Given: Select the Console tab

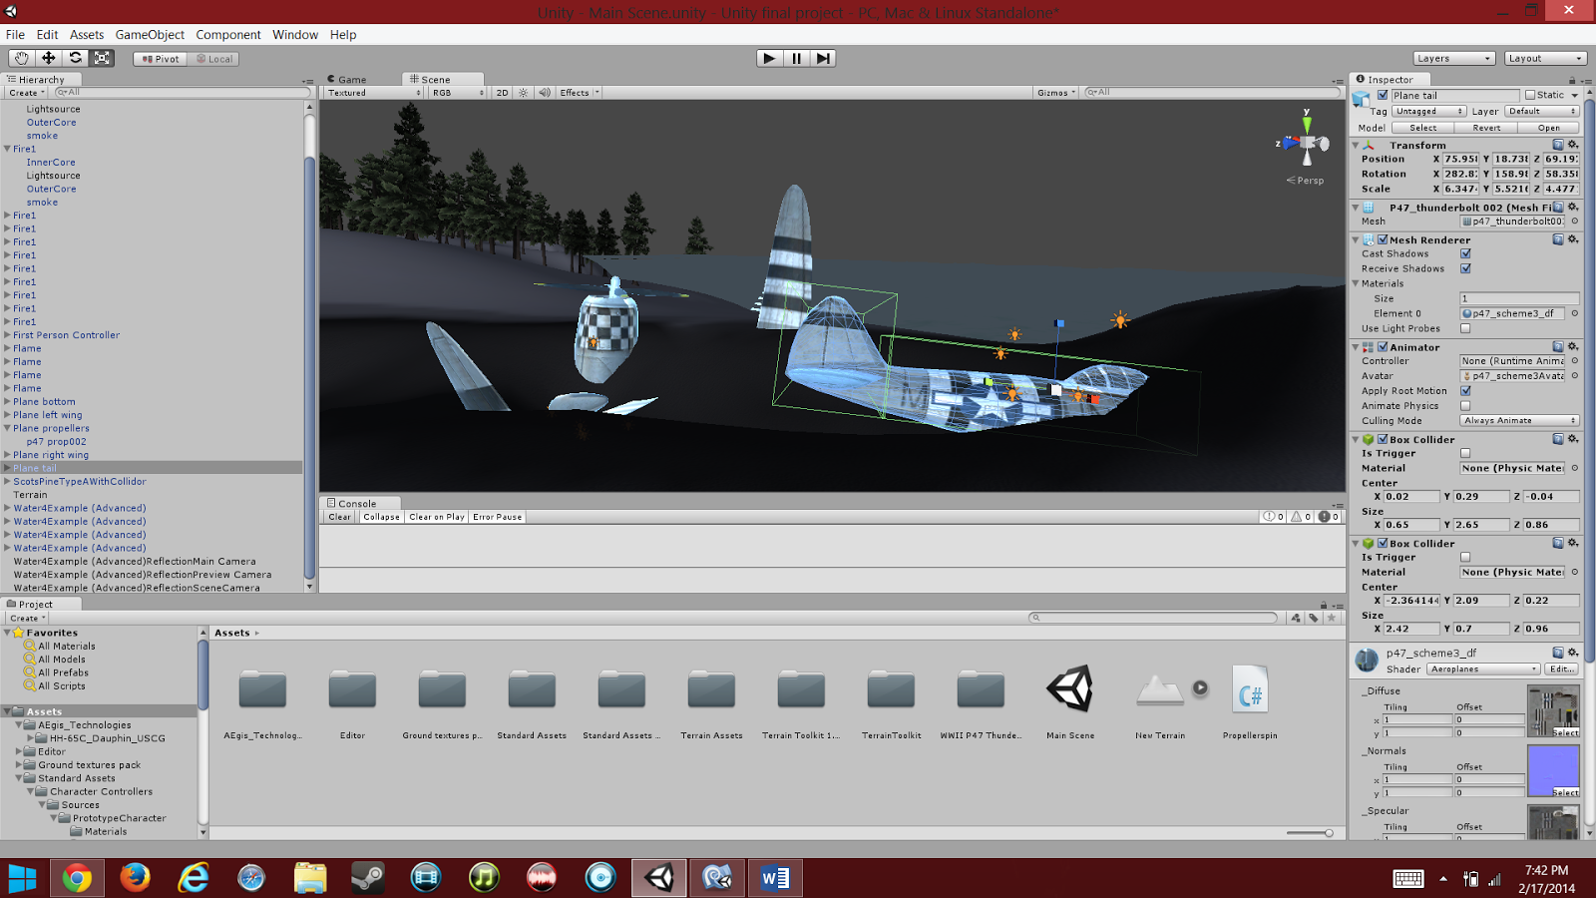Looking at the screenshot, I should point(359,503).
